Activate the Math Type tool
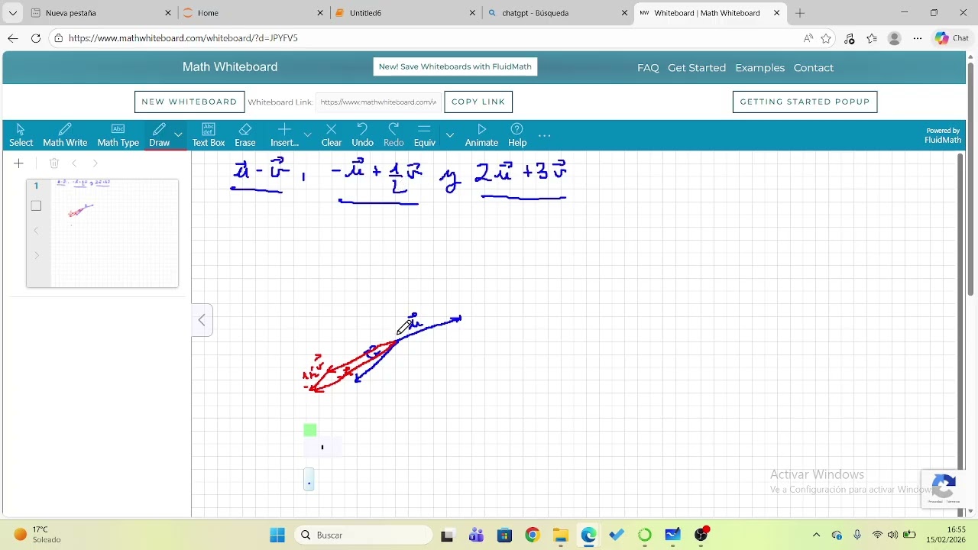The width and height of the screenshot is (978, 550). [118, 135]
